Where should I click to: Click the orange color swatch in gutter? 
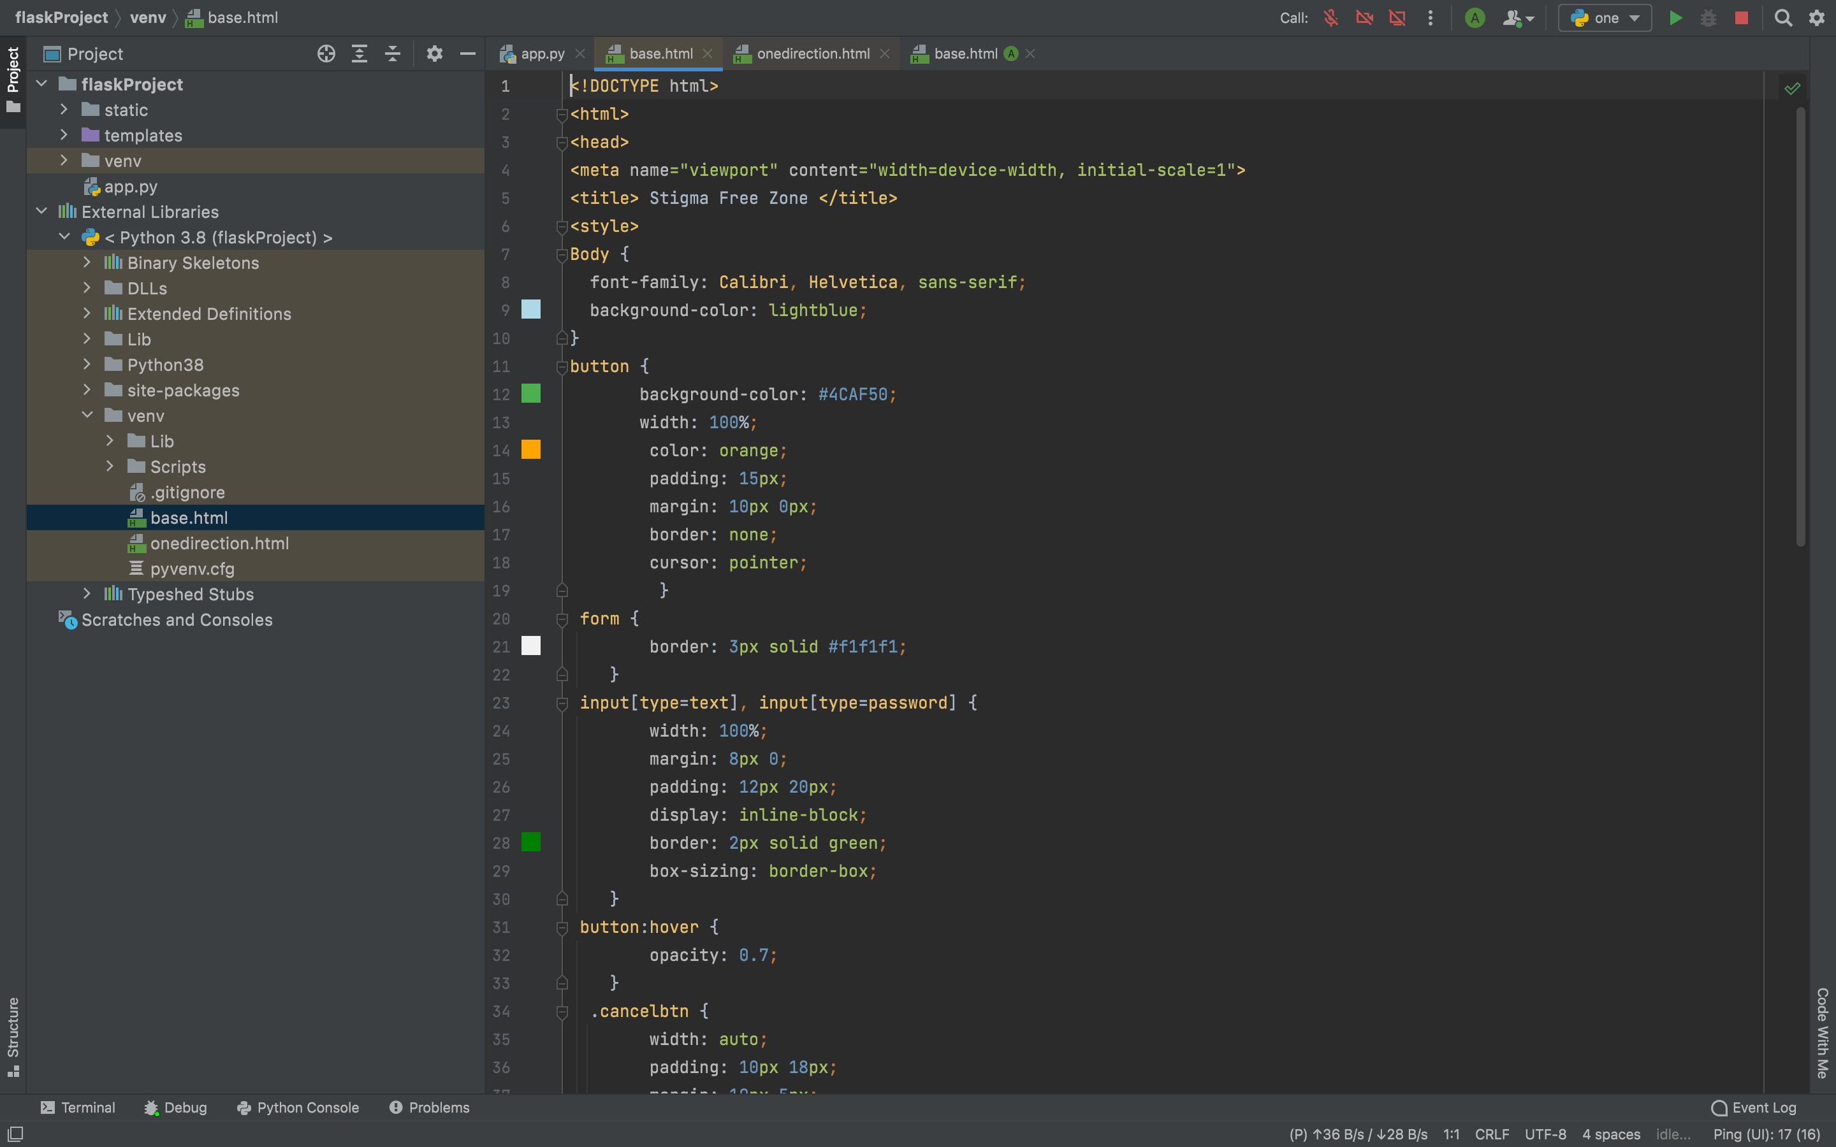pos(531,450)
